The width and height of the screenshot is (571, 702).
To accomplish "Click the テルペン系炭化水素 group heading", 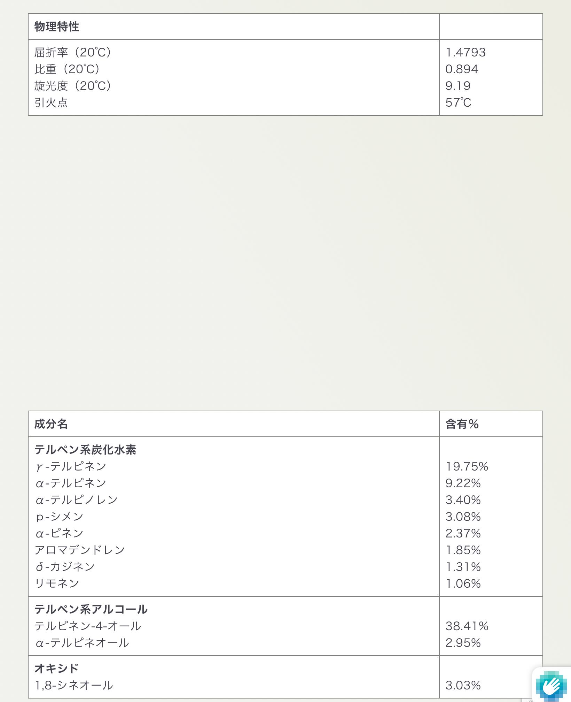I will coord(85,450).
